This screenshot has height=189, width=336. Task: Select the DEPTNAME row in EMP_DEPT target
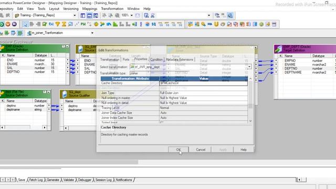307,72
